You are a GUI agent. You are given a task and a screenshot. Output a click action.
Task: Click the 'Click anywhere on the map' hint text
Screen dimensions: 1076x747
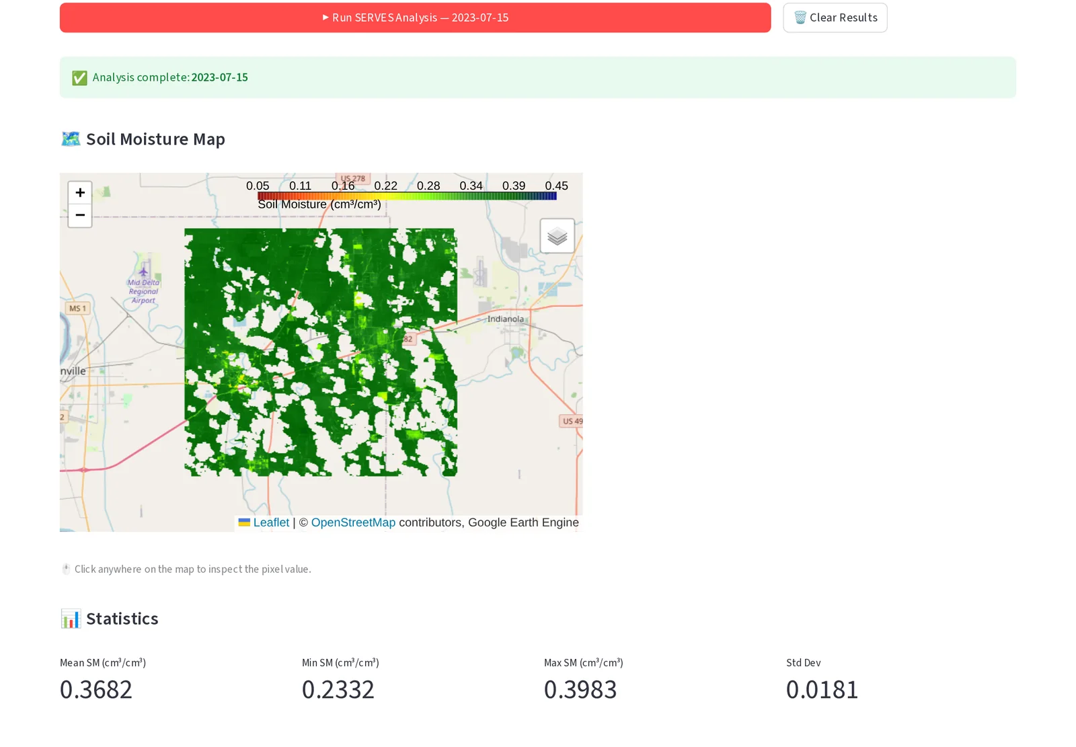(192, 569)
